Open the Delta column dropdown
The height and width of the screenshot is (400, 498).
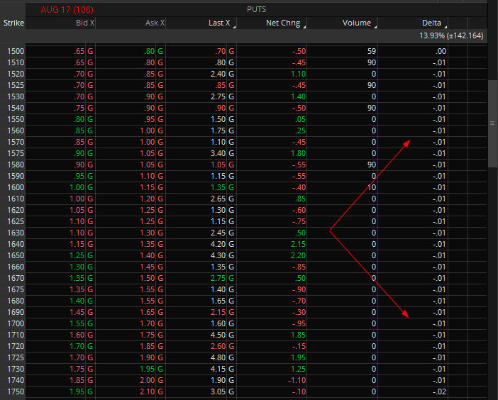click(446, 27)
